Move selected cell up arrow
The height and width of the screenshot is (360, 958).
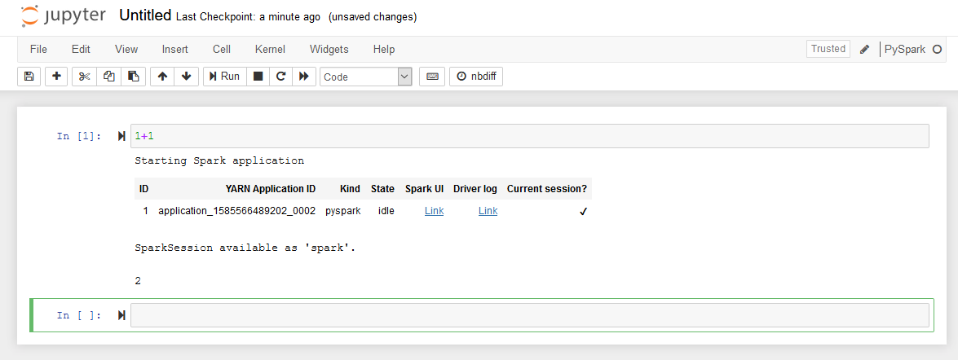(162, 77)
